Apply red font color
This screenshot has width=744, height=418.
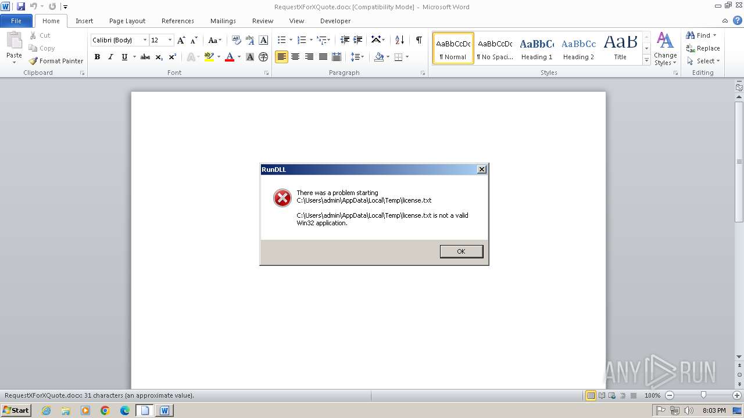click(x=230, y=57)
